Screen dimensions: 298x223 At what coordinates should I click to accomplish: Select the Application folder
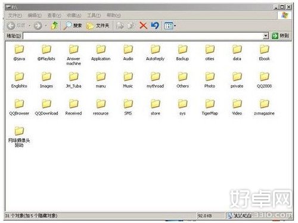[x=101, y=52]
